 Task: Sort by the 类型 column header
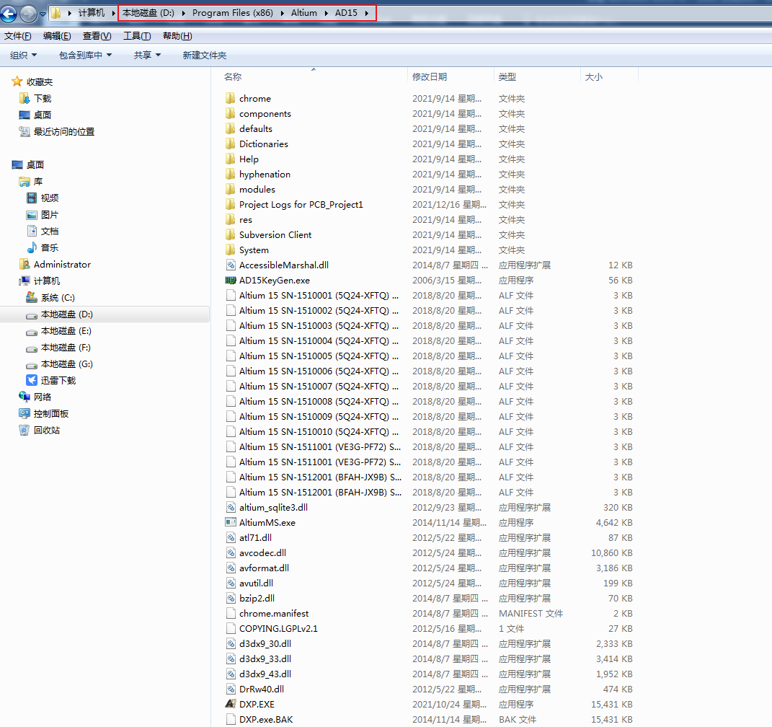pyautogui.click(x=507, y=77)
